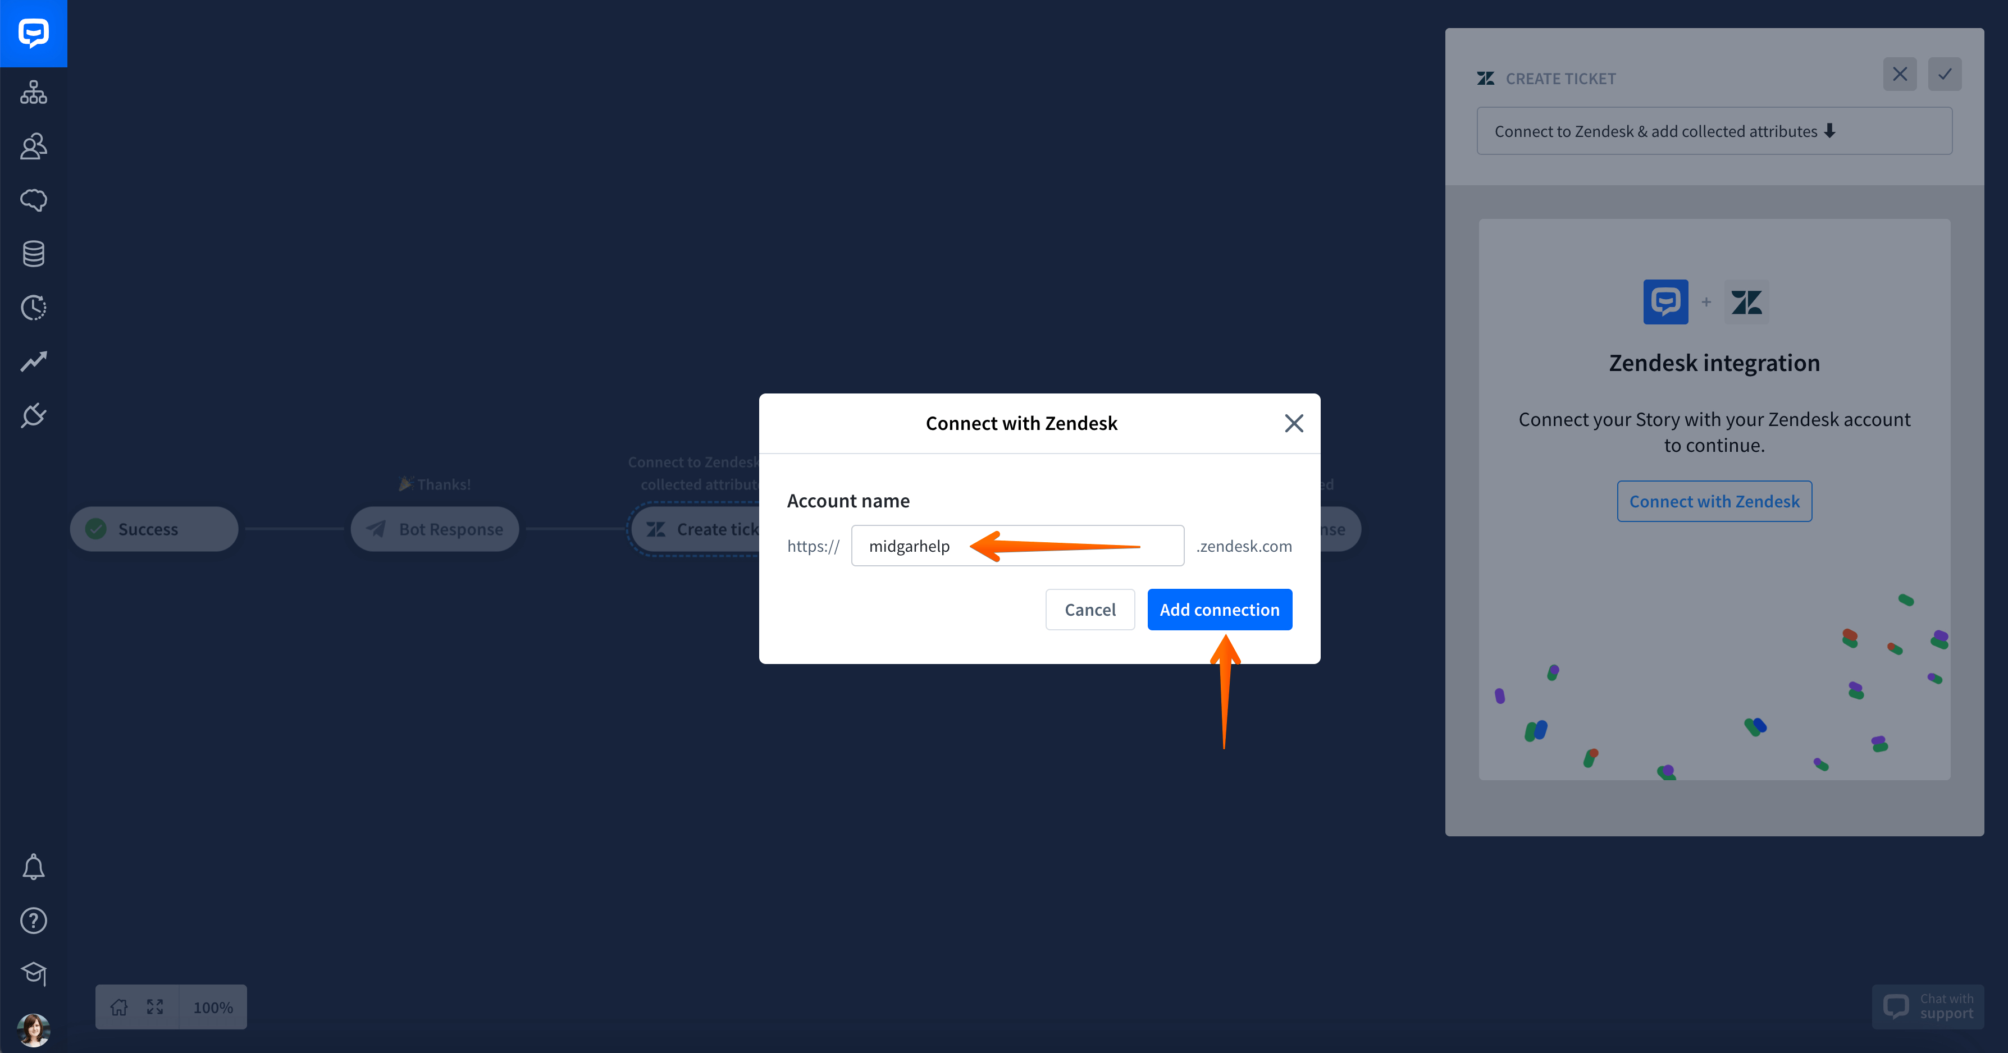Click the block name field 'Connect to Zendesk & add collected attributes'

pos(1714,131)
